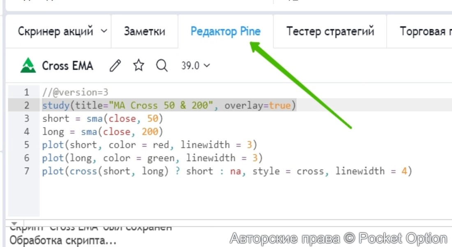Open the 39.0 version dropdown

(196, 65)
